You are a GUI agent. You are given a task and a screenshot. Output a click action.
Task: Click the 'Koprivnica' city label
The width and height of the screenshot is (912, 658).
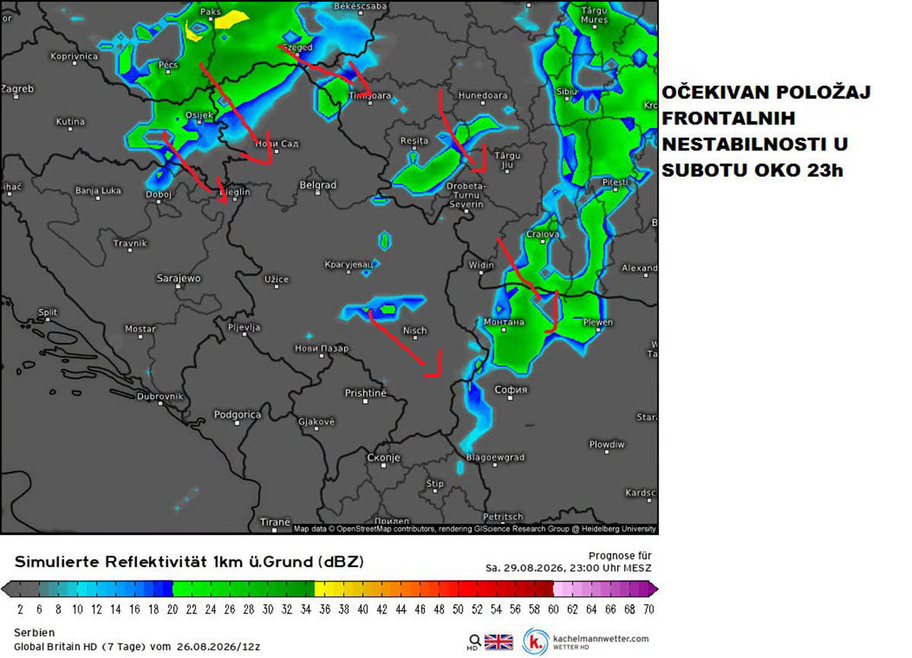point(74,56)
